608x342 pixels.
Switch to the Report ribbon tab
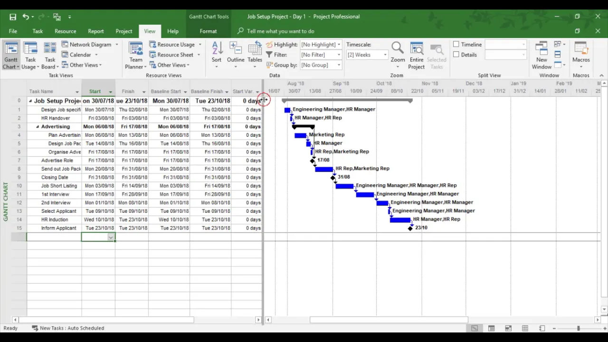pyautogui.click(x=95, y=31)
